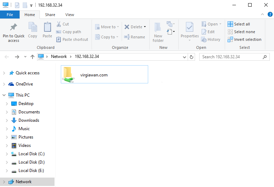
Task: Switch to the View ribbon tab
Action: click(x=70, y=15)
